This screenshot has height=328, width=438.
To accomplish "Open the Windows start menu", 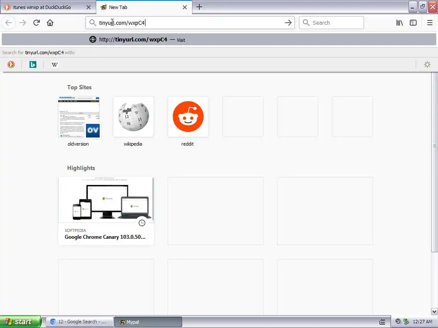I will coord(21,322).
